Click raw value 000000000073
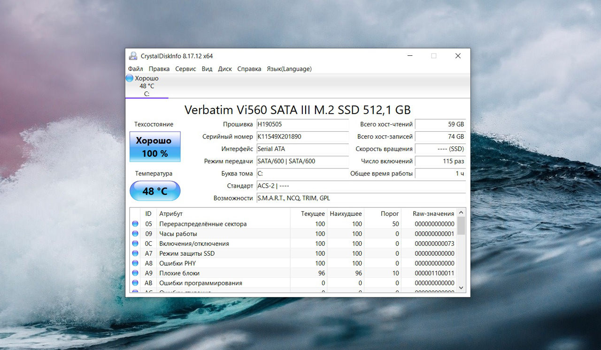The height and width of the screenshot is (350, 601). click(x=434, y=243)
